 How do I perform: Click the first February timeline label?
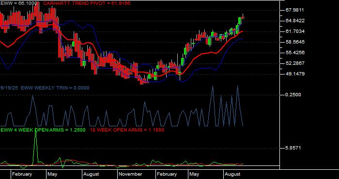pos(22,174)
